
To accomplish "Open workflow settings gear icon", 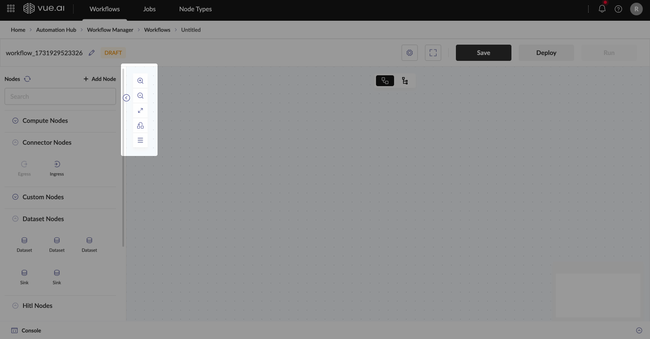I will pyautogui.click(x=409, y=53).
